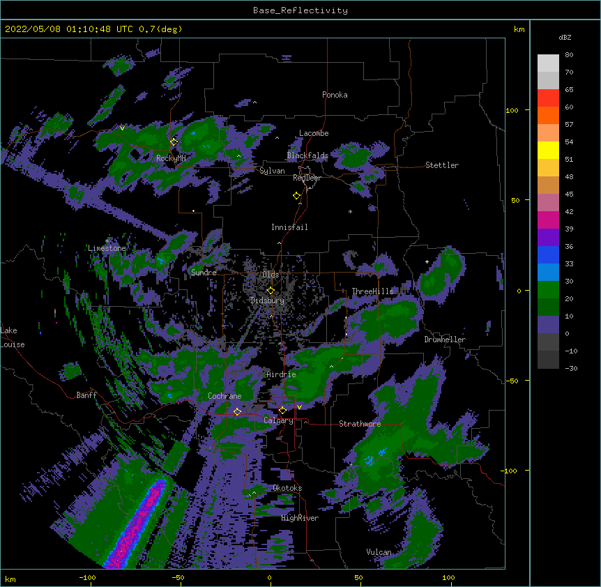Click the white caret marker south of Innisfail
The height and width of the screenshot is (587, 601).
coord(279,243)
